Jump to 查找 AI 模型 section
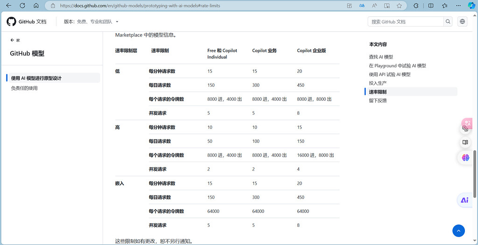This screenshot has width=478, height=245. pyautogui.click(x=381, y=56)
